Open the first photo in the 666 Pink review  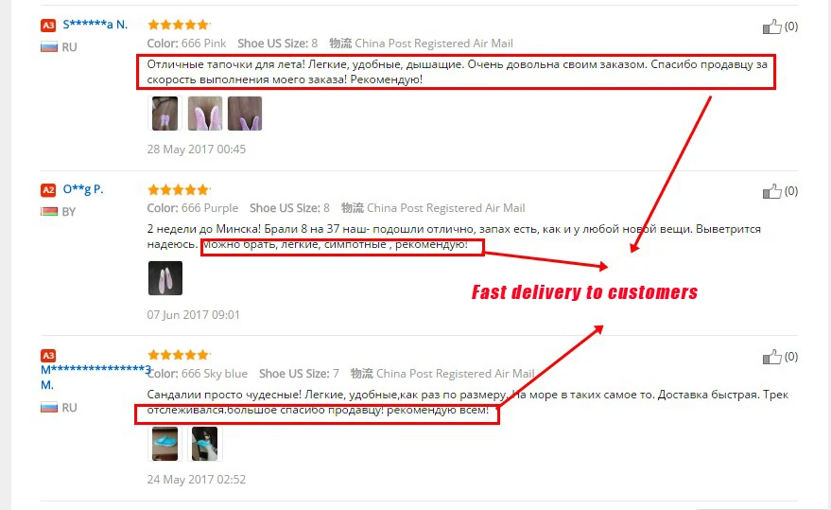(x=164, y=113)
